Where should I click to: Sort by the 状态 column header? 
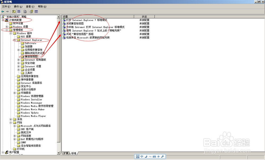[144, 17]
